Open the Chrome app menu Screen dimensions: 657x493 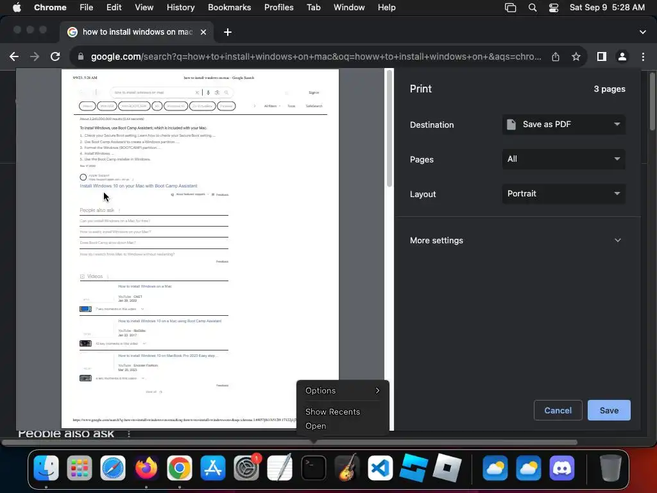click(x=50, y=8)
